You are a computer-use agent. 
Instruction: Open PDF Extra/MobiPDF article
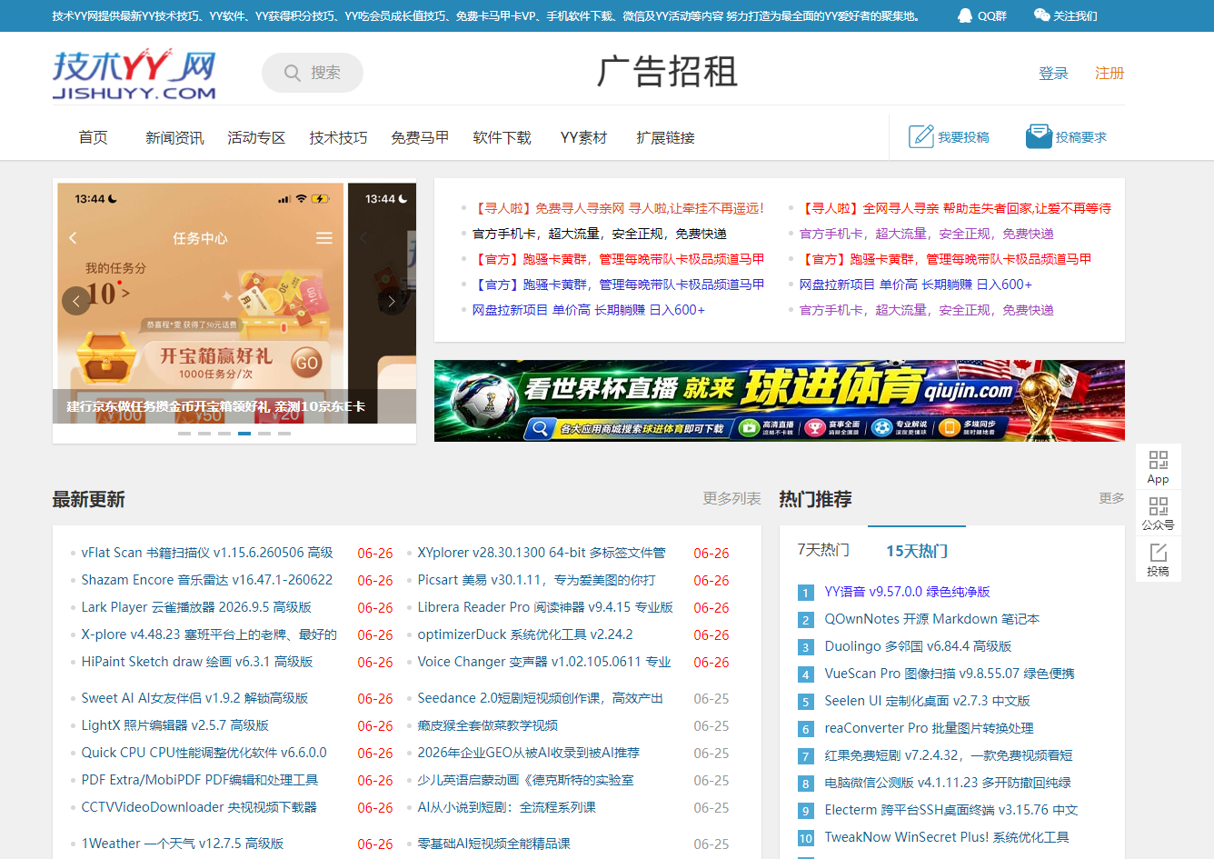click(200, 780)
